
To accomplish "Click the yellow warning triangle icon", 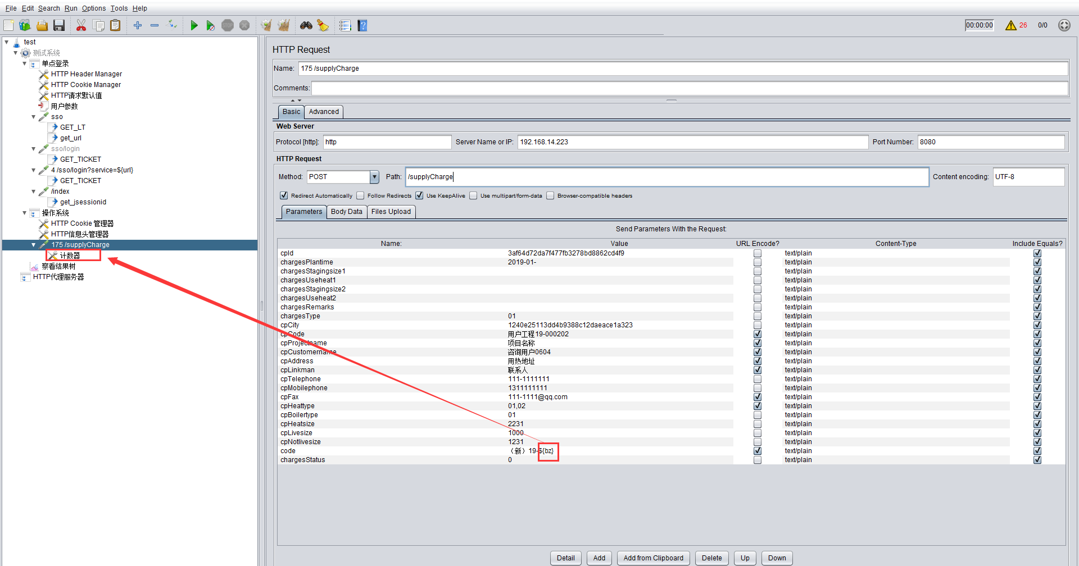I will point(1010,25).
